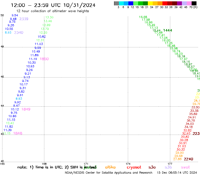The image size is (200, 175).
Task: Click the NOAA/NESDIS Center footer text
Action: click(x=109, y=173)
